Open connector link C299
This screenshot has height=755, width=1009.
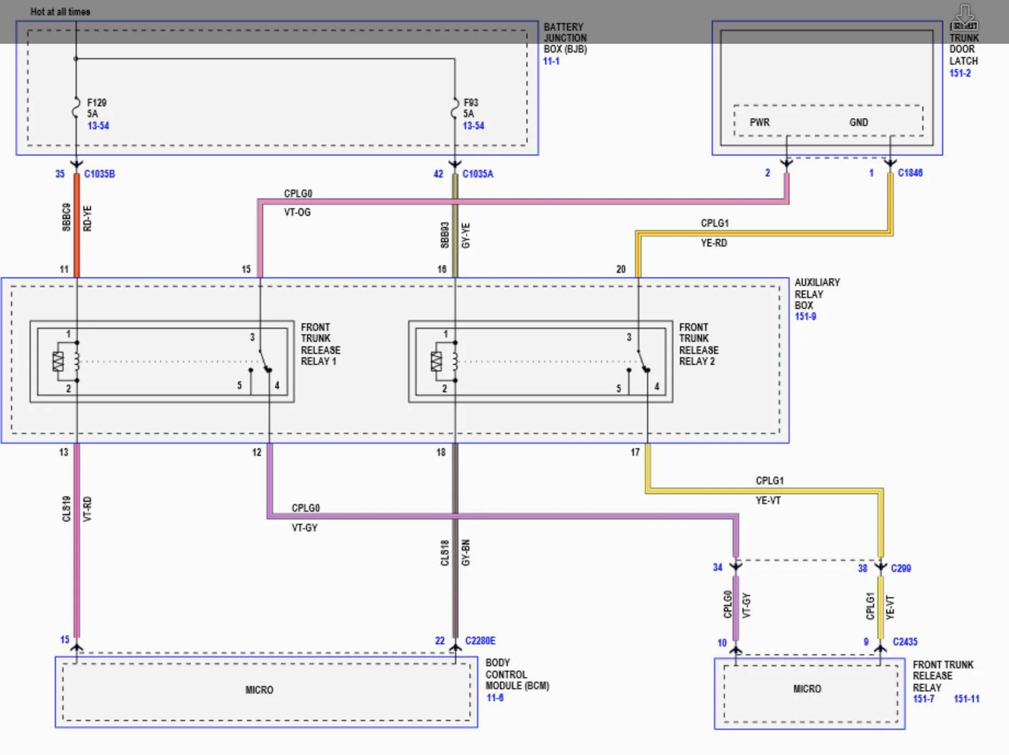tap(900, 568)
